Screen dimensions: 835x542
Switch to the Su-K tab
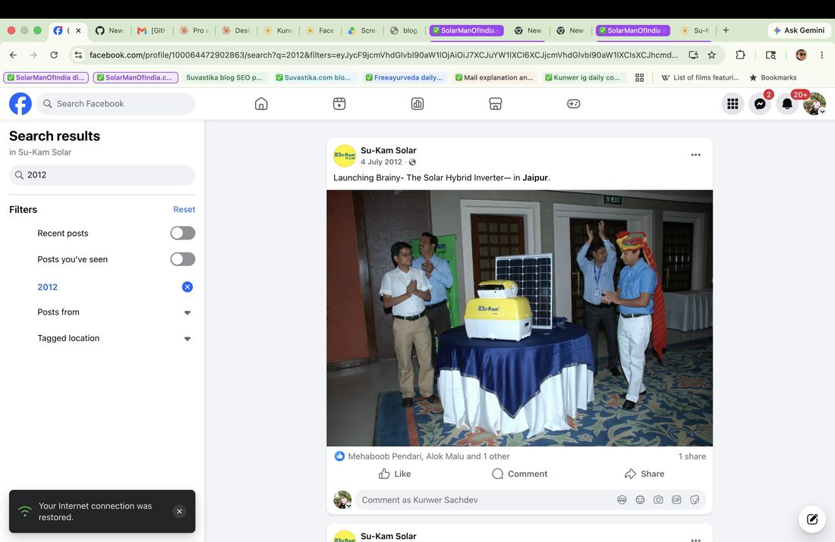point(695,30)
